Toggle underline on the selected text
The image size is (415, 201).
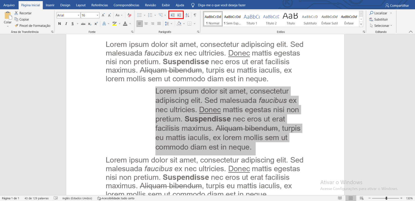(72, 24)
